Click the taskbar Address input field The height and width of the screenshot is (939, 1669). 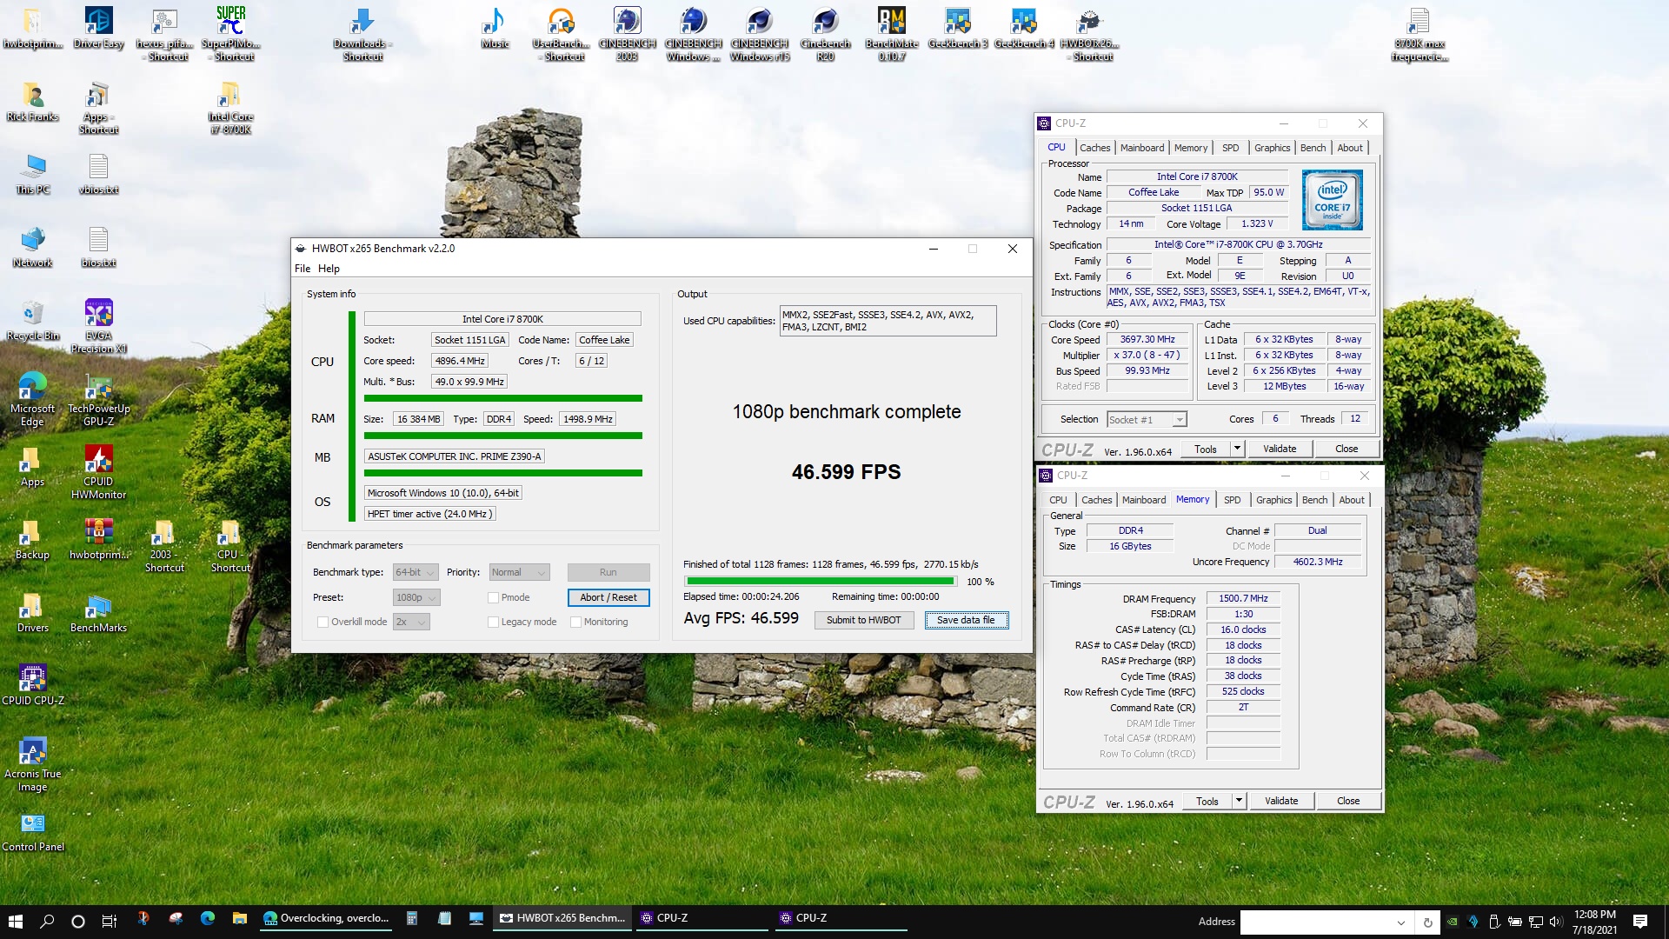tap(1316, 922)
